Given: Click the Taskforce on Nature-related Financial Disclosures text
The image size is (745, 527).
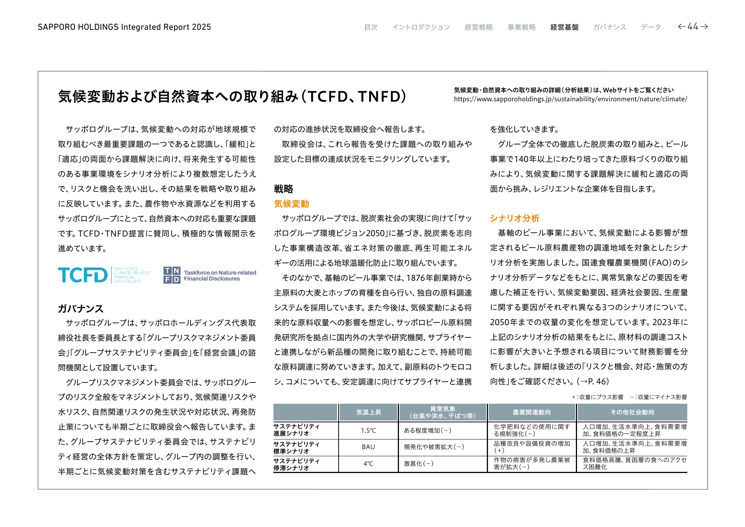Looking at the screenshot, I should coord(220,276).
